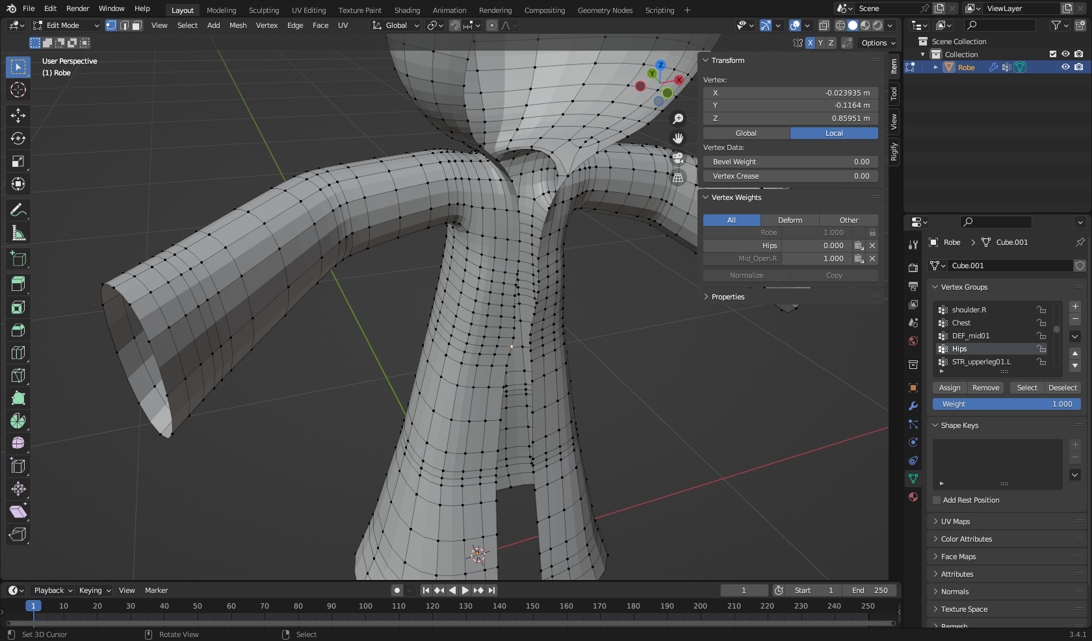Toggle X axis mirror
The width and height of the screenshot is (1092, 641).
coord(810,43)
